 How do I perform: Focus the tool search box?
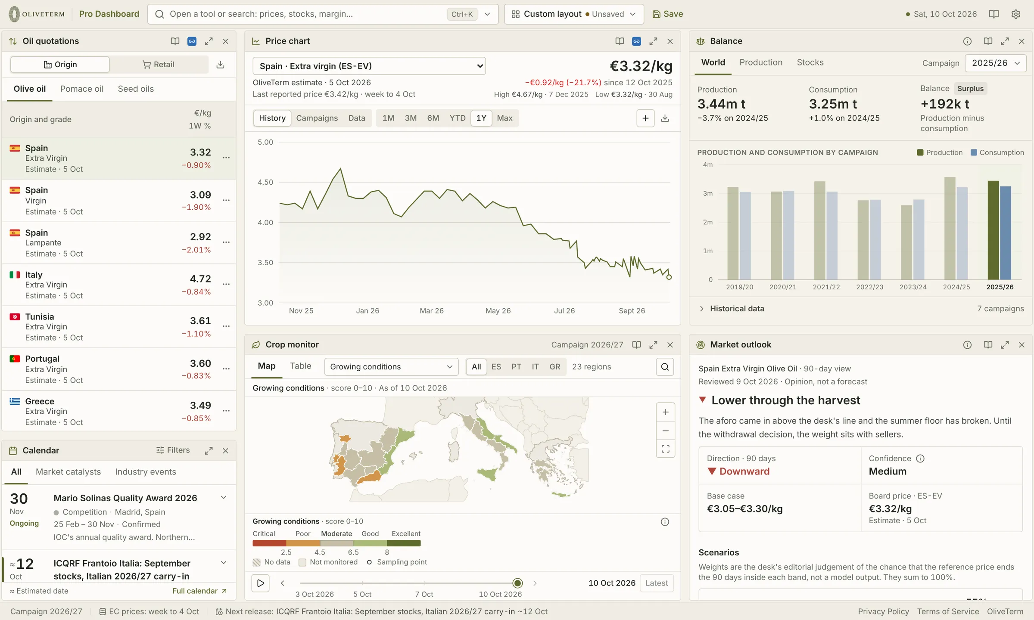(323, 14)
